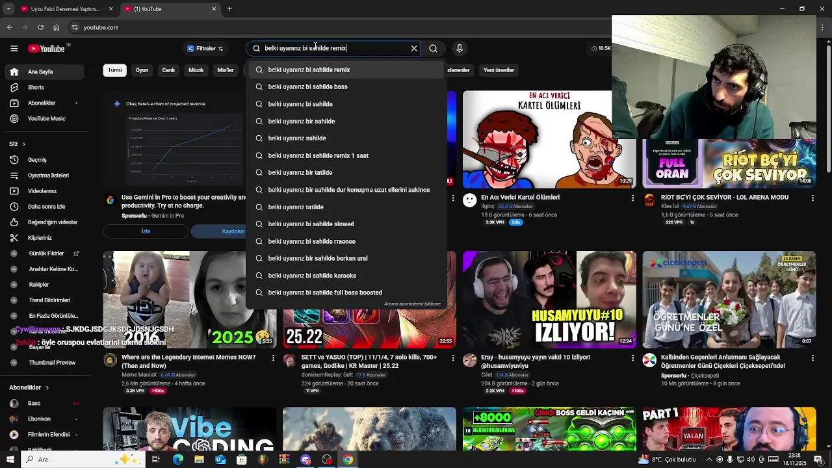Open the Windows Start menu

click(10, 460)
